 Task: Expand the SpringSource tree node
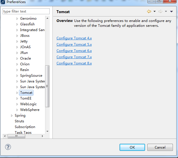[17, 76]
